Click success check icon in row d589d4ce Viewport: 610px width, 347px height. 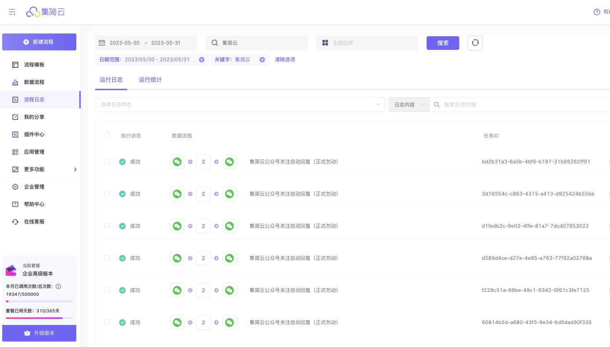(x=122, y=258)
